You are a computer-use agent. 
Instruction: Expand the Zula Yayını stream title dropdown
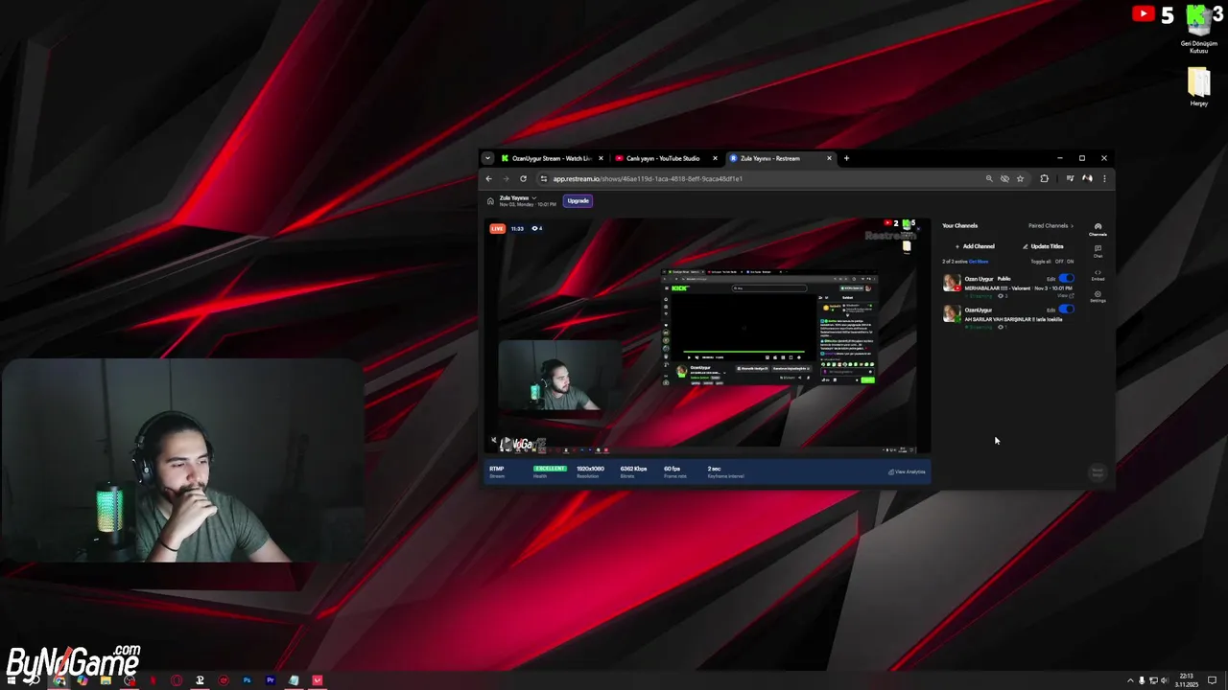533,198
